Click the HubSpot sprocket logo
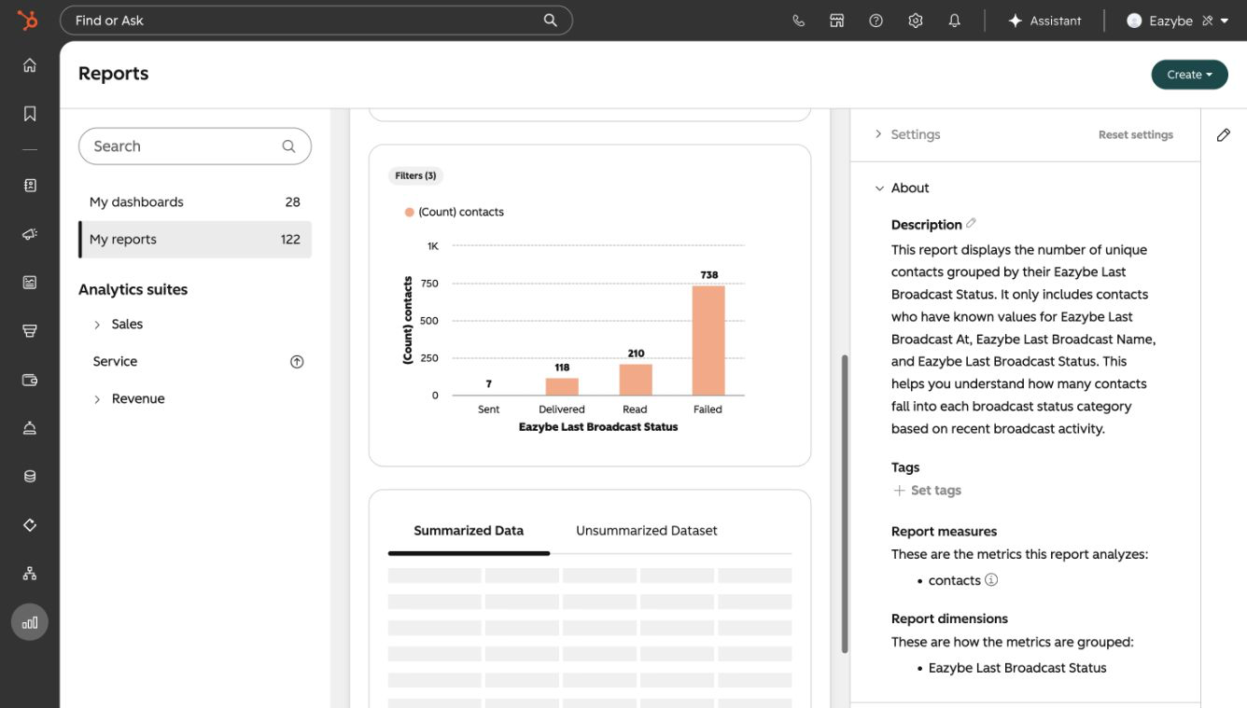Viewport: 1247px width, 708px height. (28, 20)
